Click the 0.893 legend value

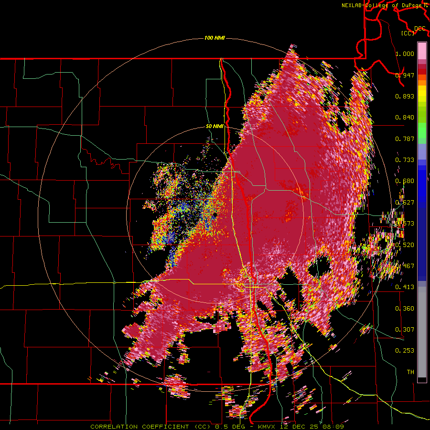(x=405, y=96)
